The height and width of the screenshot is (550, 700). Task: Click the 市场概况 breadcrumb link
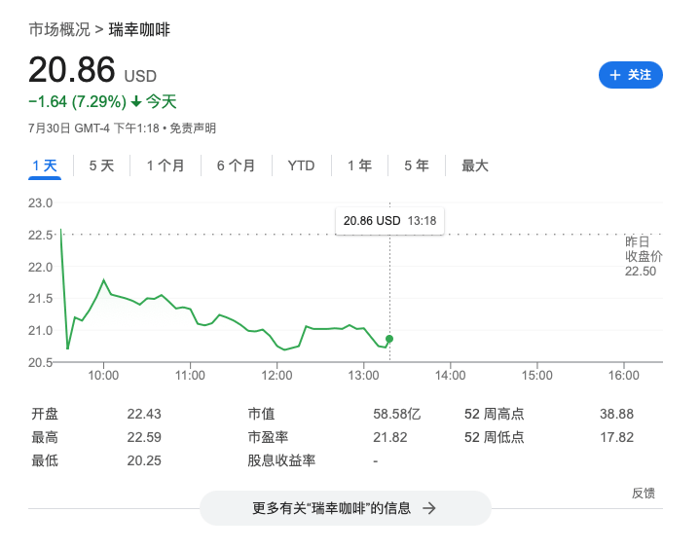click(x=59, y=30)
